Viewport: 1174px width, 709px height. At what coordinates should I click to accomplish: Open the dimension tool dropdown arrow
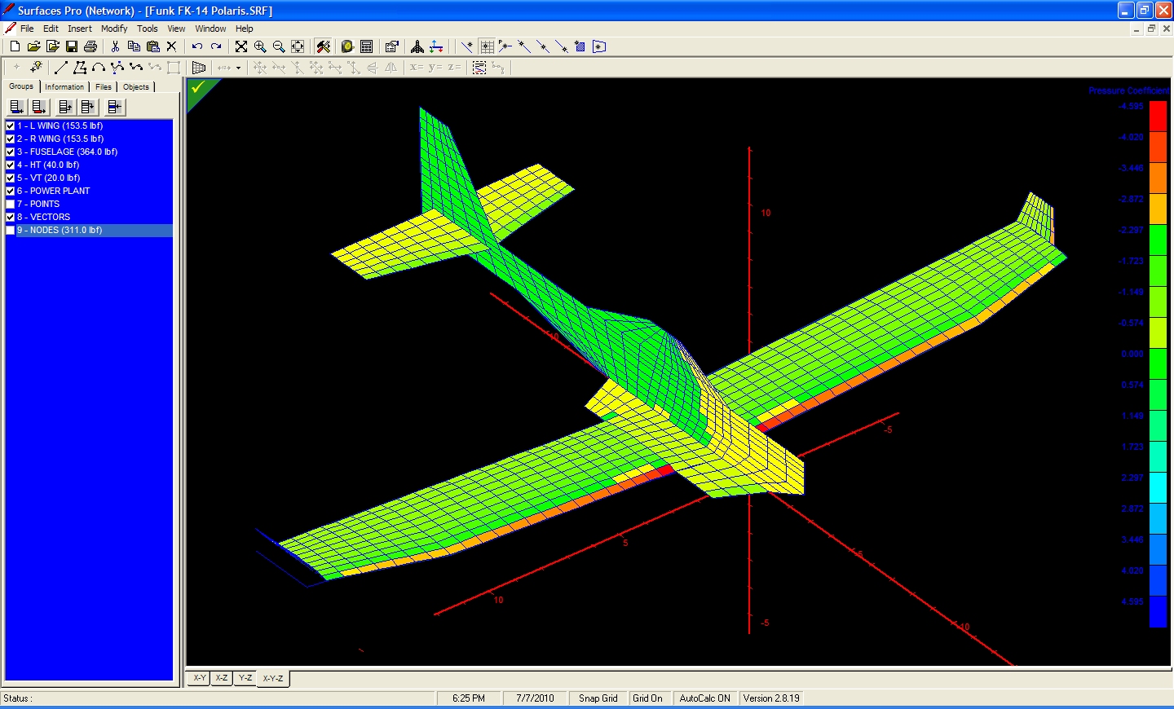238,68
